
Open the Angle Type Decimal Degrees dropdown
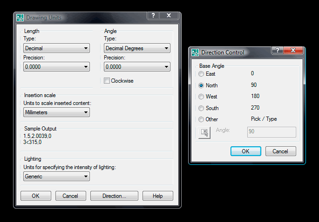coord(137,48)
